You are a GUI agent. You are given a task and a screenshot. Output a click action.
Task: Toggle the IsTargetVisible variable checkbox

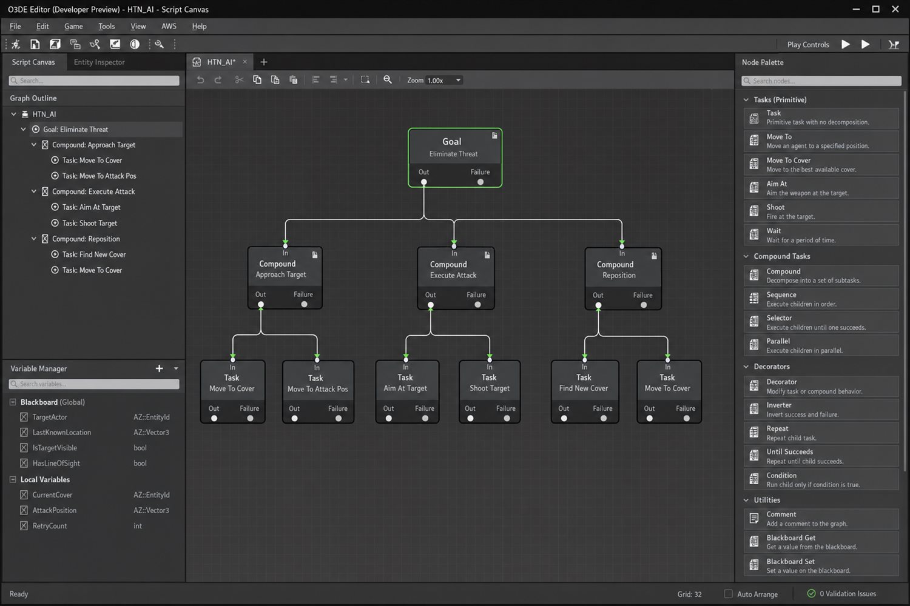[x=24, y=448]
